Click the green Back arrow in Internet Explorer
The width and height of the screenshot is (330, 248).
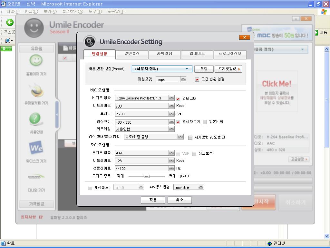click(x=10, y=22)
